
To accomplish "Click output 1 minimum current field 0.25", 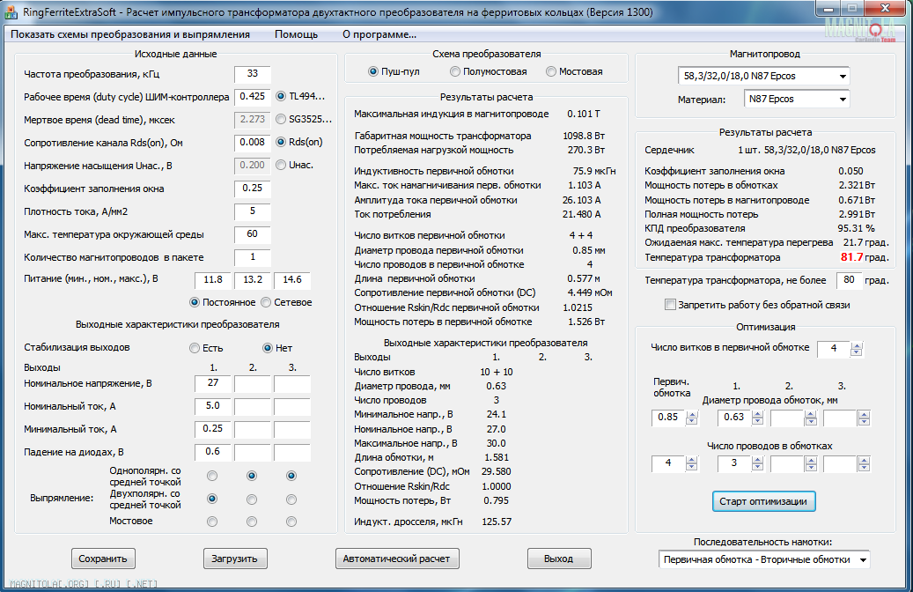I will (x=212, y=429).
